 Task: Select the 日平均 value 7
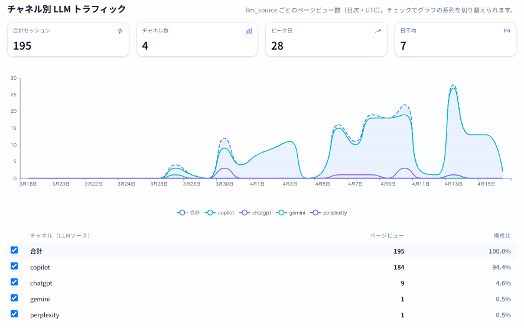403,46
